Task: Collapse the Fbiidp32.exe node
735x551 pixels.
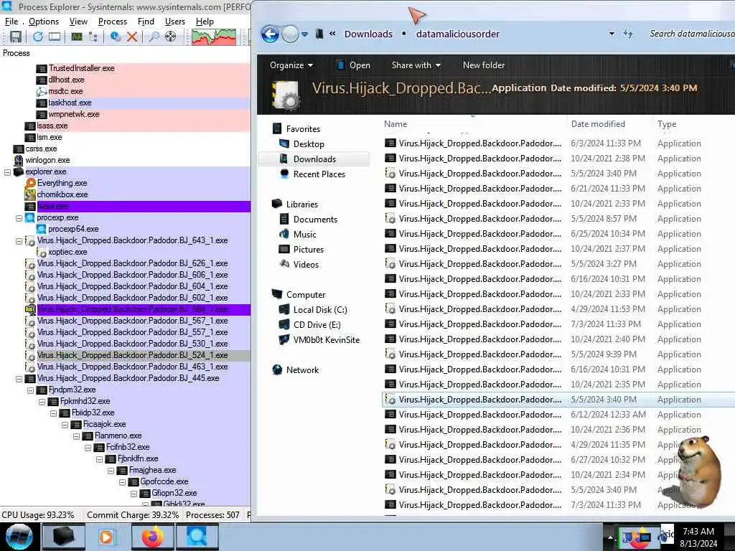Action: [x=53, y=413]
